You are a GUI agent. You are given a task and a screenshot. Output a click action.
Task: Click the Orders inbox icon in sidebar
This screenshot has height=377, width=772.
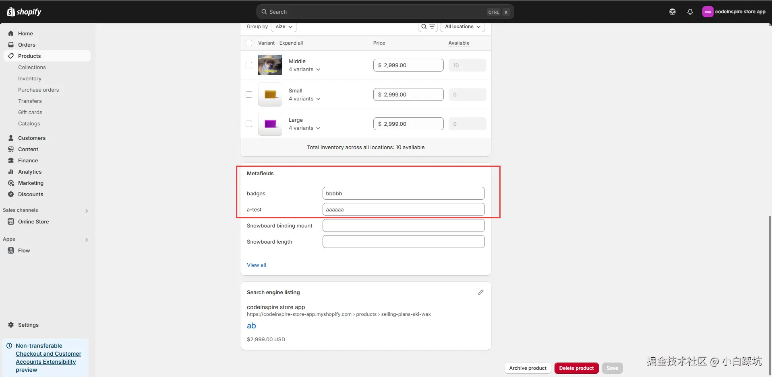point(11,45)
